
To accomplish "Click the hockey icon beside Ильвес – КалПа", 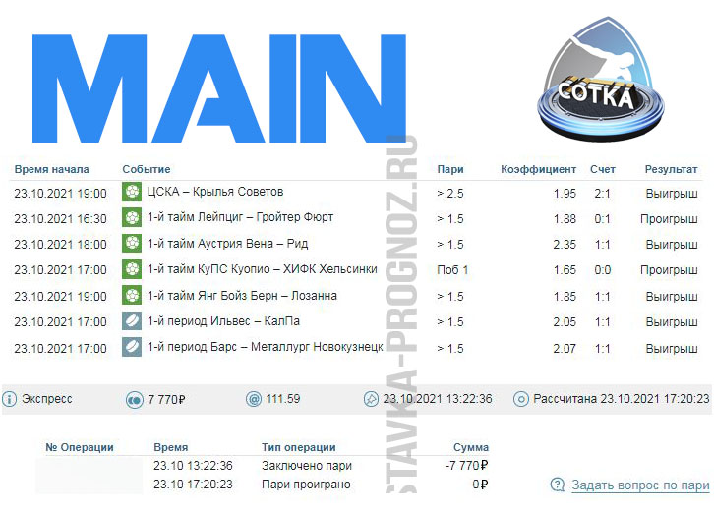I will [x=132, y=321].
